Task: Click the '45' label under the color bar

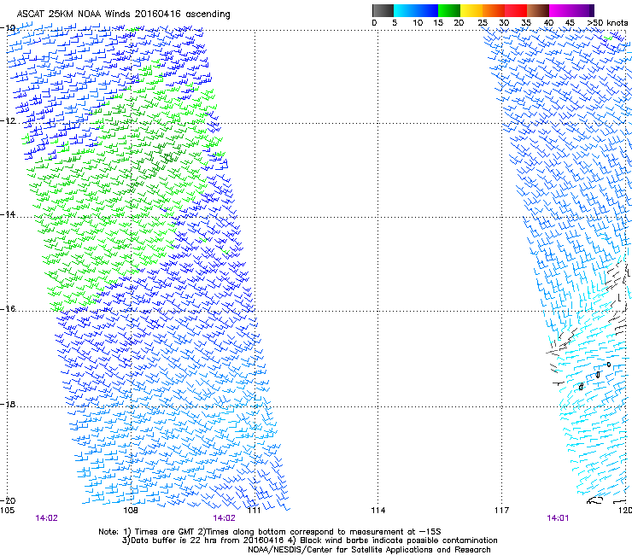Action: (x=570, y=23)
